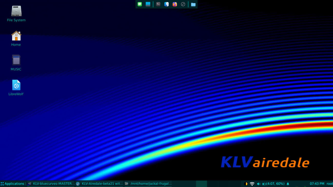Open the Home folder desktop icon
Image resolution: width=333 pixels, height=187 pixels.
pos(16,38)
